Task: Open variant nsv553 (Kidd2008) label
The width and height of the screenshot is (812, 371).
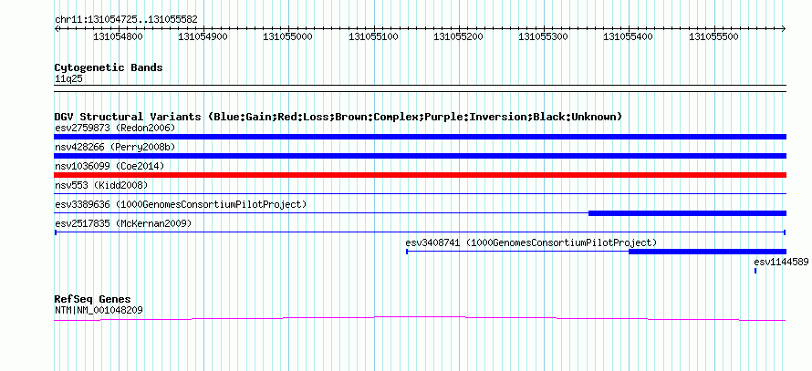Action: point(101,185)
